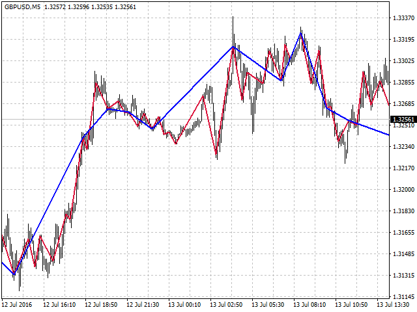The height and width of the screenshot is (312, 417).
Task: Click the 12 Jul 21:30 time label
Action: pyautogui.click(x=143, y=305)
